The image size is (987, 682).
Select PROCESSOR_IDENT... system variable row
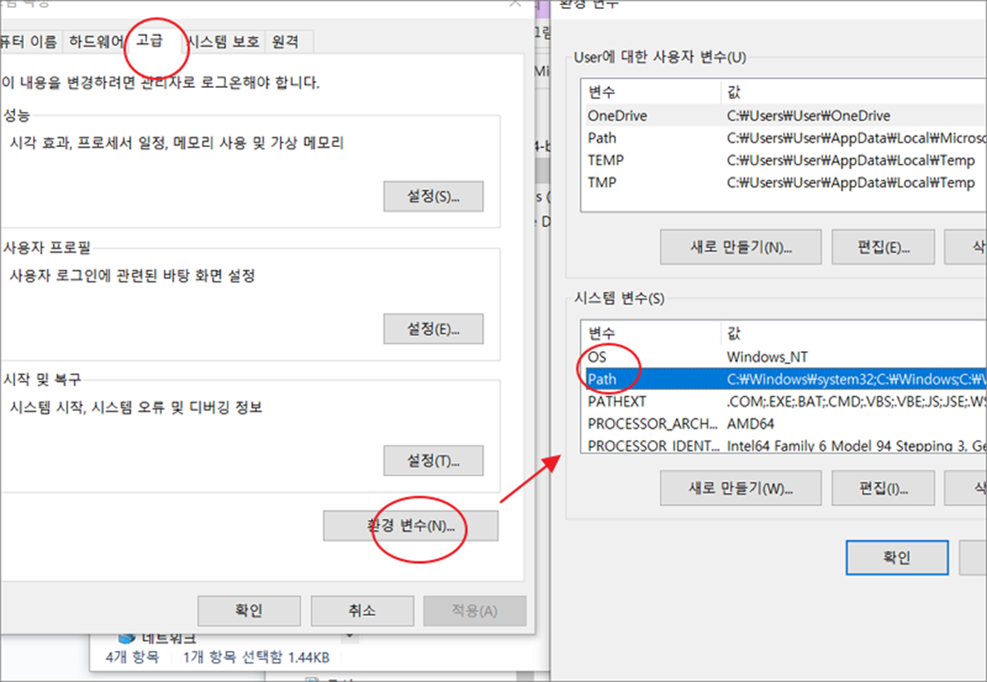[783, 444]
